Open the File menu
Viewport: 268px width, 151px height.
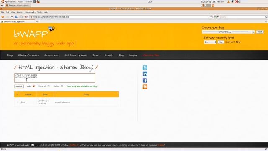point(3,12)
